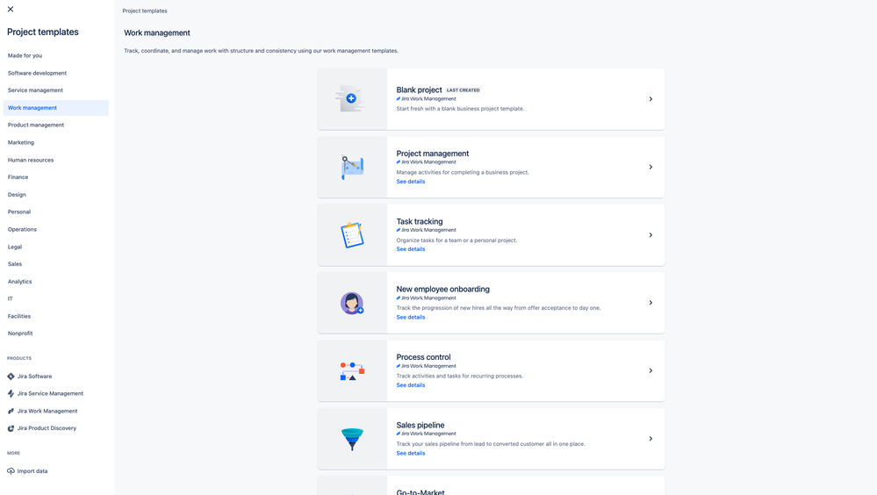Click the Sales pipeline funnel icon

click(352, 439)
